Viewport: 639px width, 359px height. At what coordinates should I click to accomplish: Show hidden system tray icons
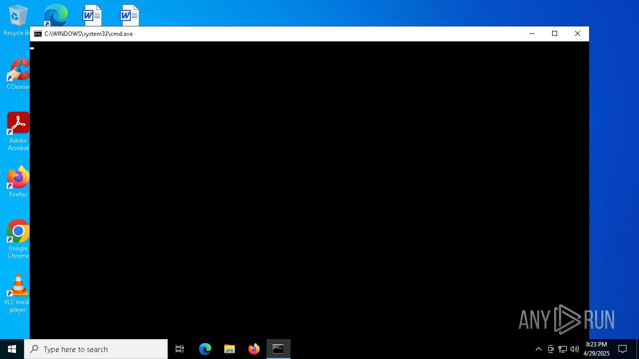(539, 349)
